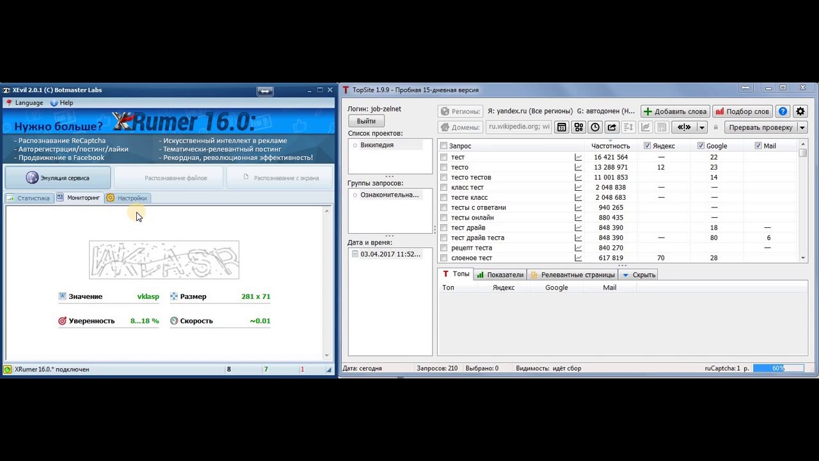819x461 pixels.
Task: Click the Размер size icon
Action: point(174,296)
